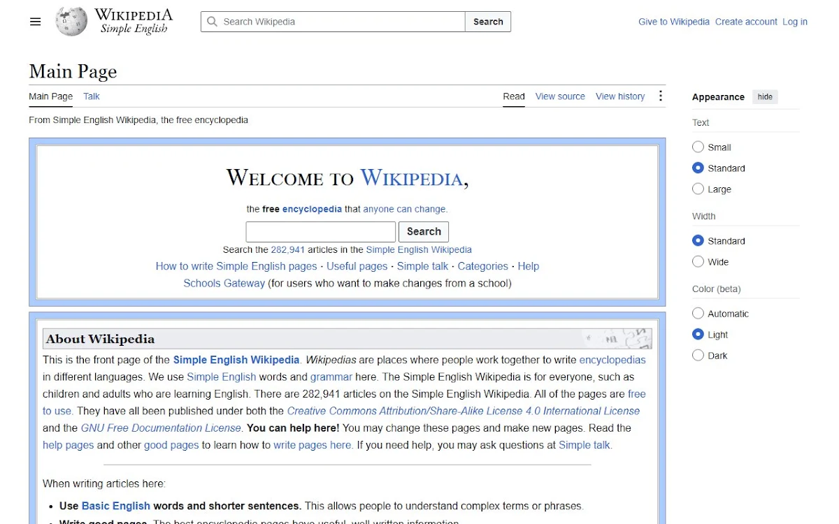Image resolution: width=839 pixels, height=524 pixels.
Task: Open the Categories link
Action: (x=482, y=266)
